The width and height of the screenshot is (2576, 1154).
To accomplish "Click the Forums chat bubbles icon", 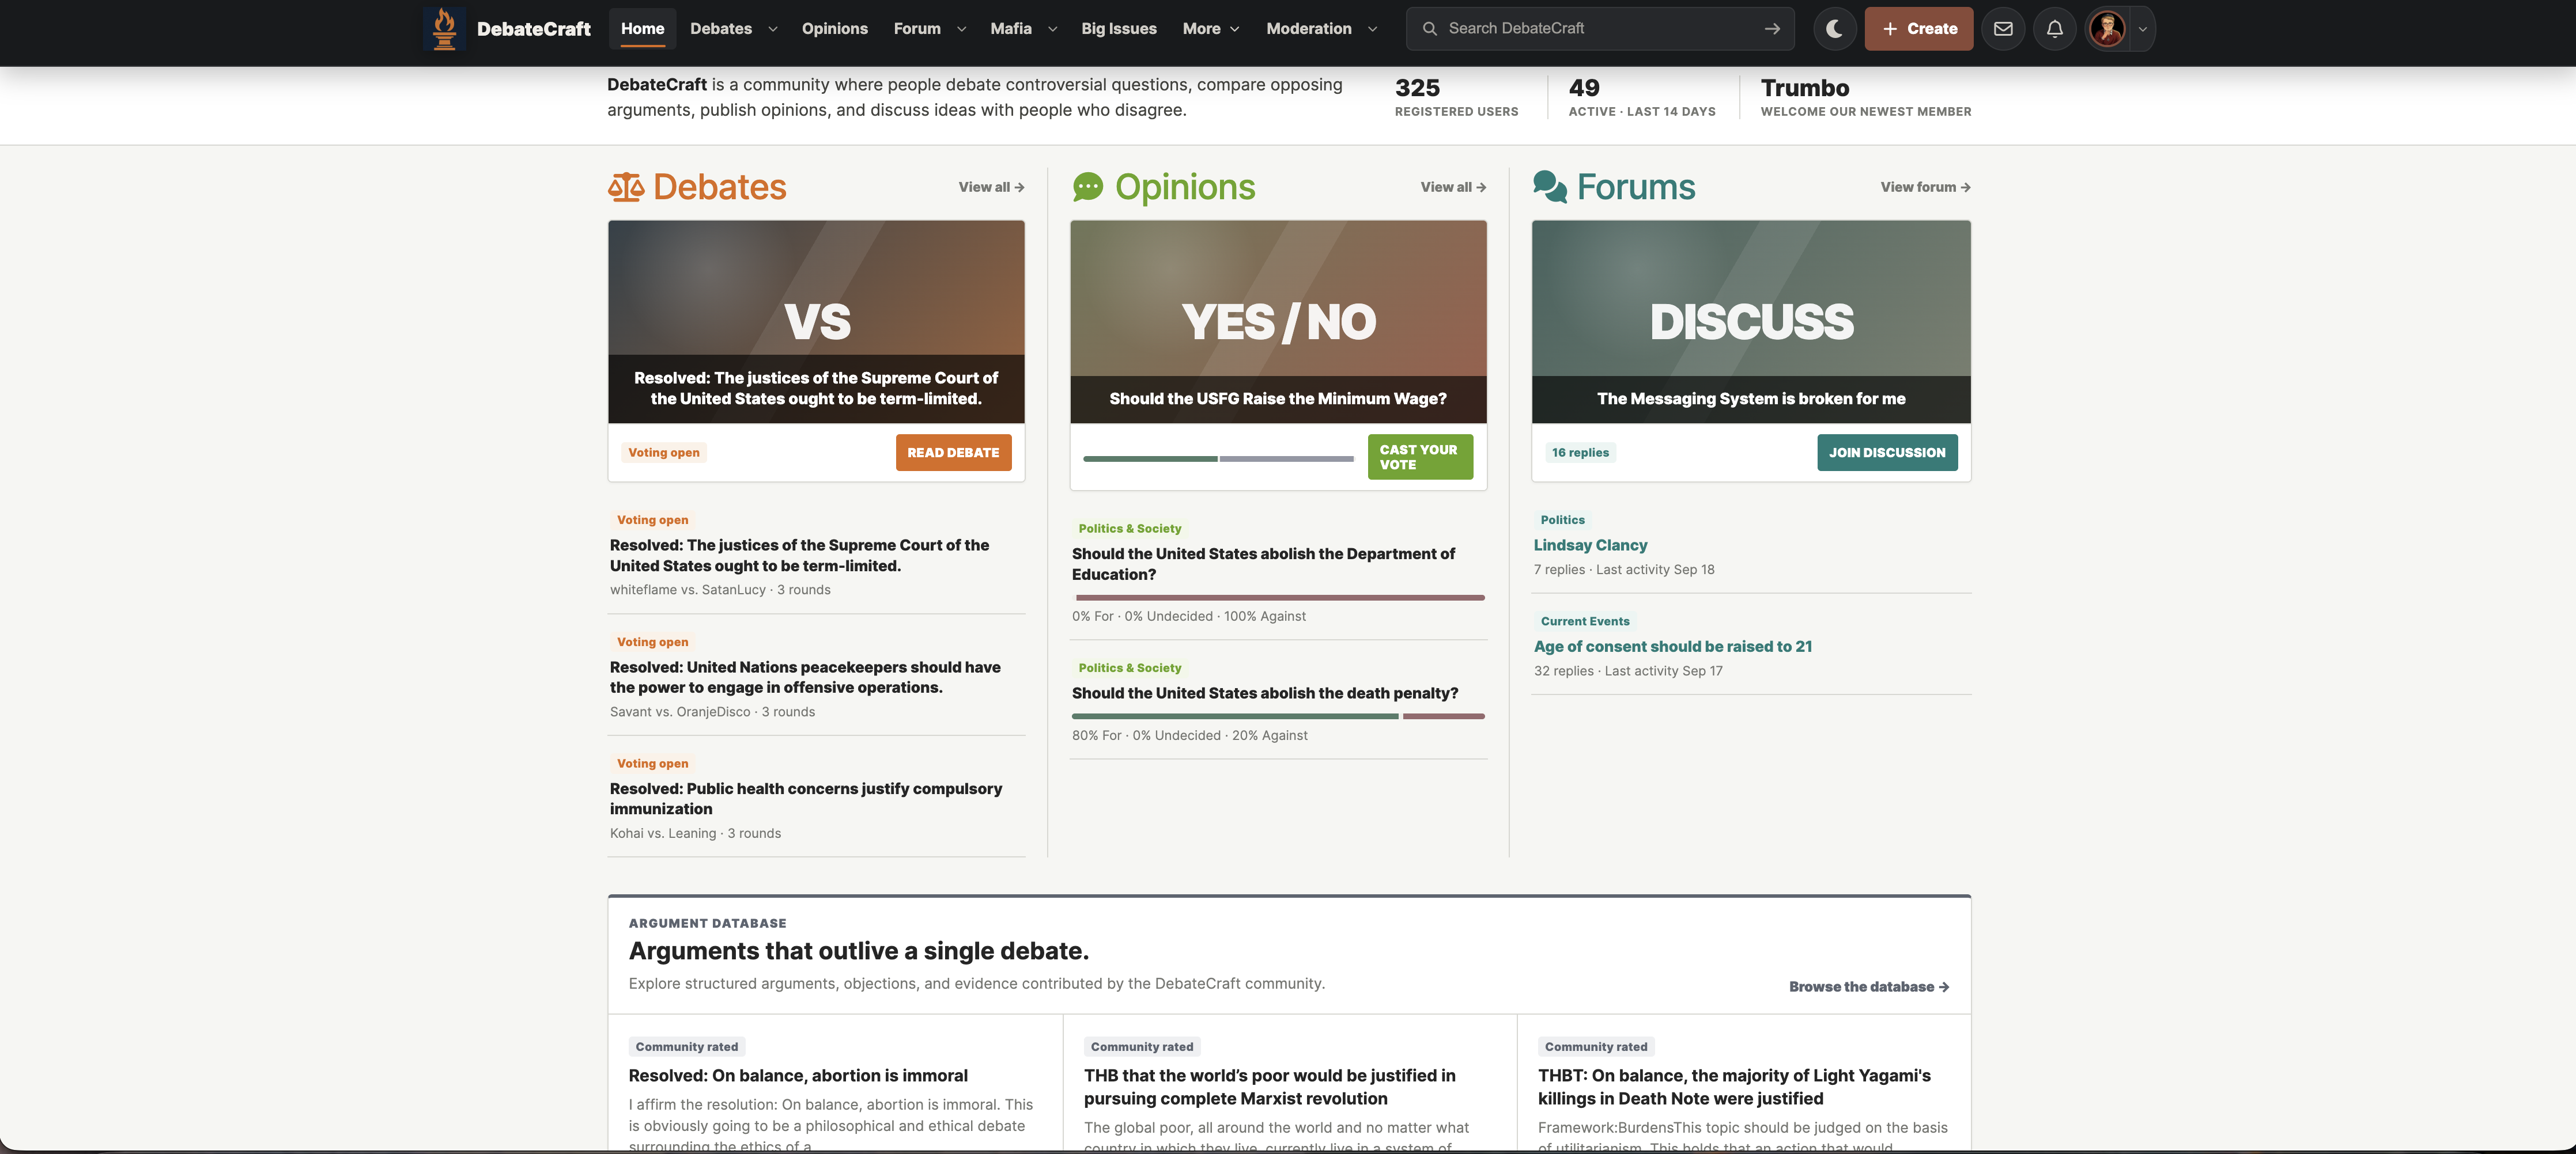I will 1550,187.
